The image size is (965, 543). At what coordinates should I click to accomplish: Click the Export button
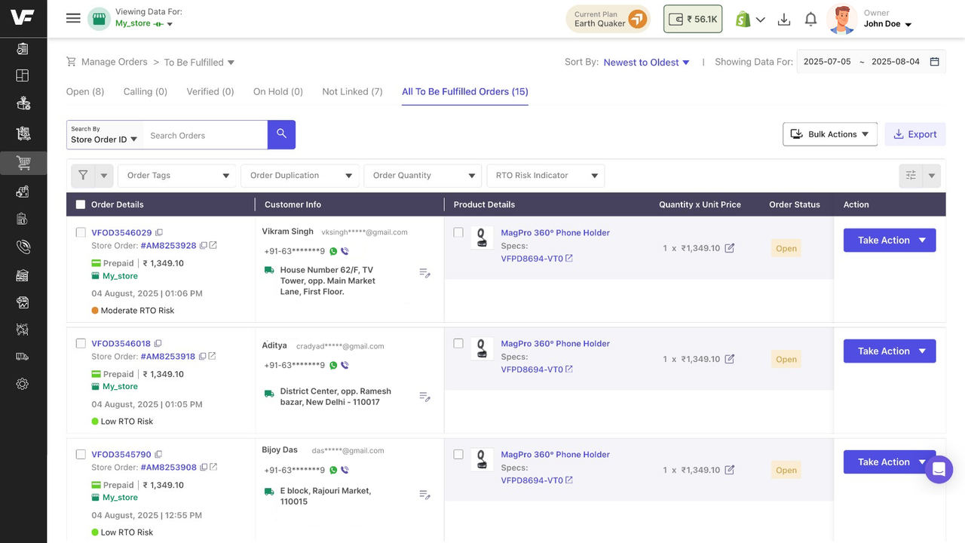pyautogui.click(x=915, y=134)
